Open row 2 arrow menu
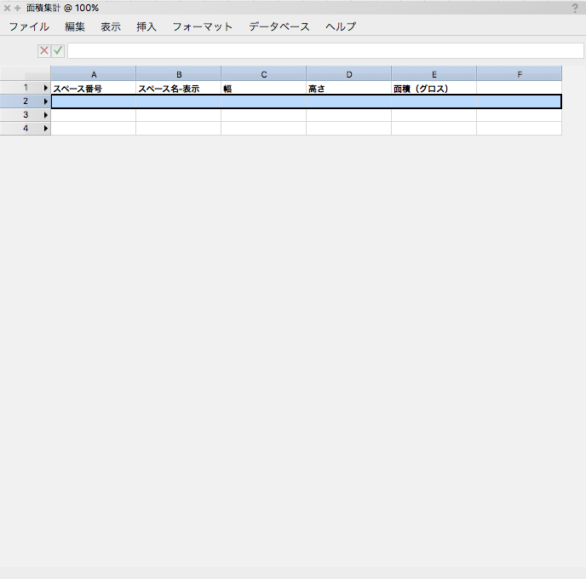 click(46, 101)
